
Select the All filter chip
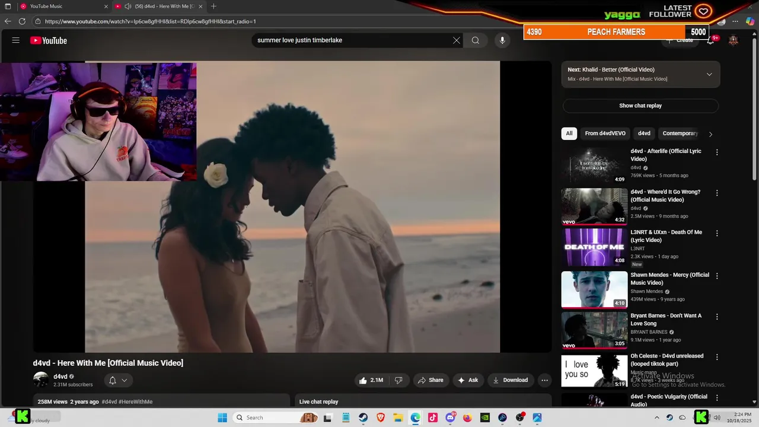[x=569, y=133]
